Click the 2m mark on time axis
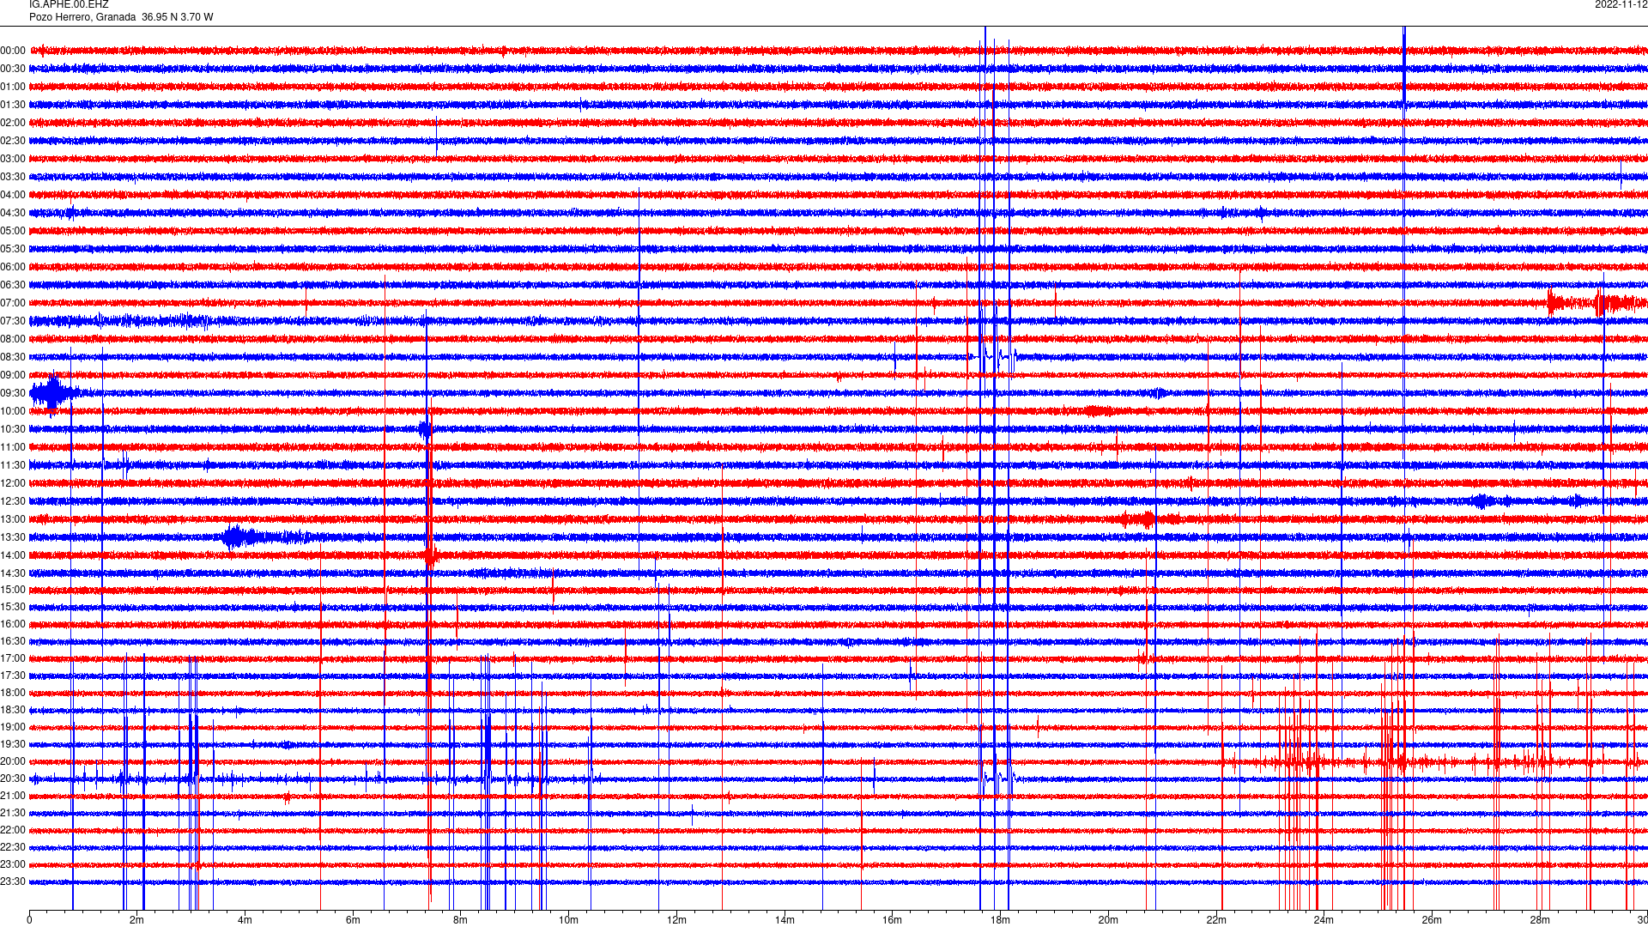This screenshot has width=1648, height=927. 136,920
